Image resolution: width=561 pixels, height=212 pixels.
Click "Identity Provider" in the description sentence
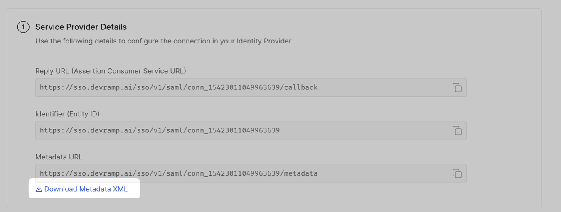pyautogui.click(x=264, y=41)
